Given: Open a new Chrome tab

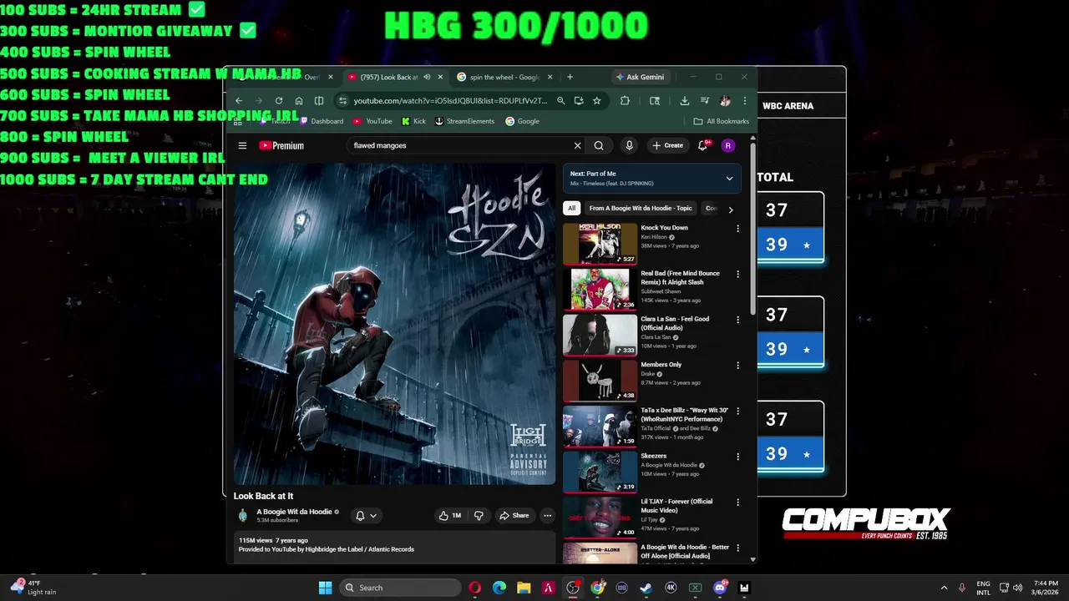Looking at the screenshot, I should [570, 77].
